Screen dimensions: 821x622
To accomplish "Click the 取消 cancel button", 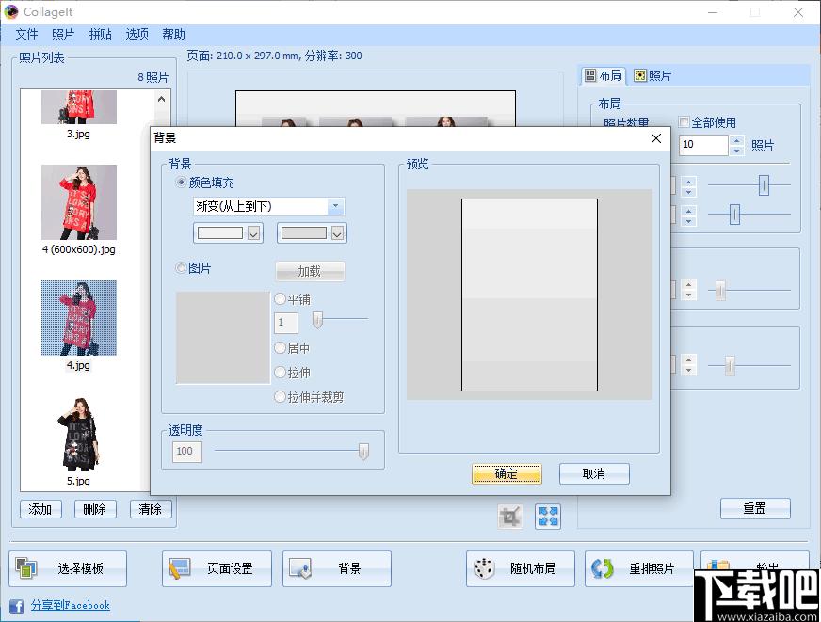I will (x=594, y=474).
